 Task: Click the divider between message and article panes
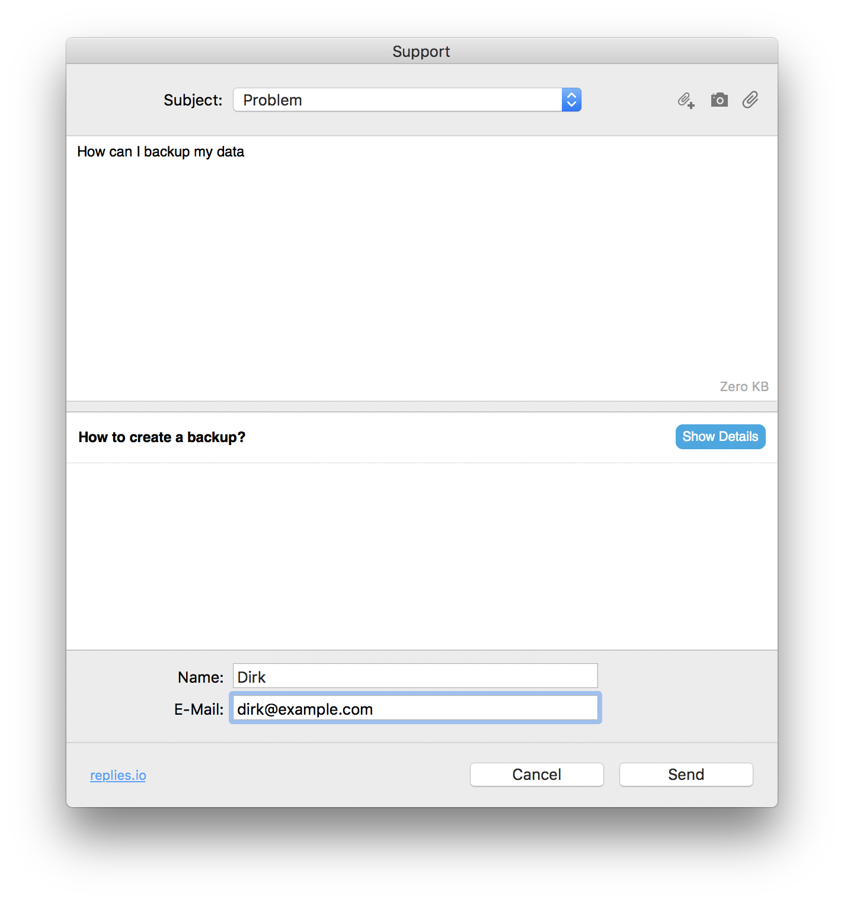point(421,406)
